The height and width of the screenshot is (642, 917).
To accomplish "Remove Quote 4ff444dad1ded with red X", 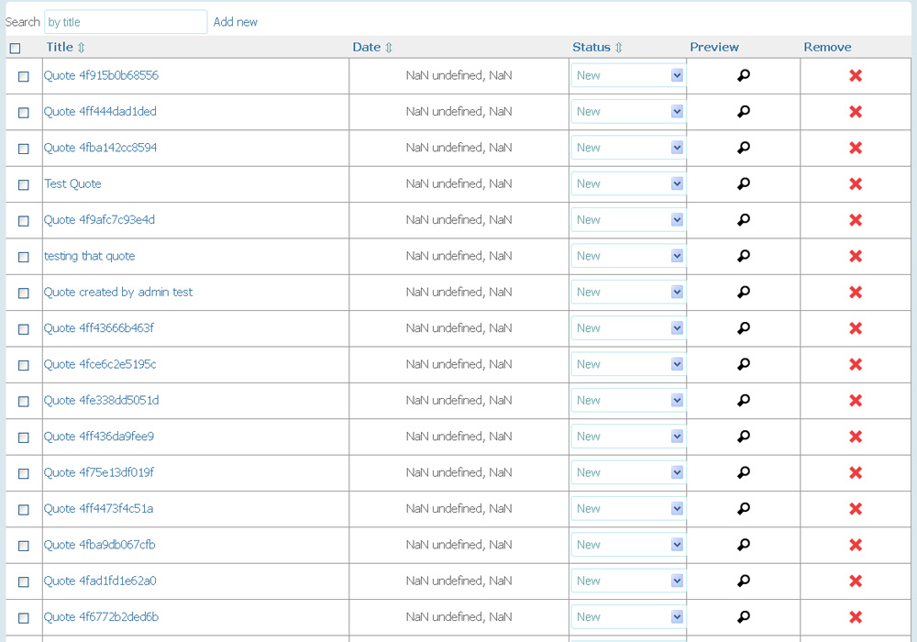I will pos(856,112).
